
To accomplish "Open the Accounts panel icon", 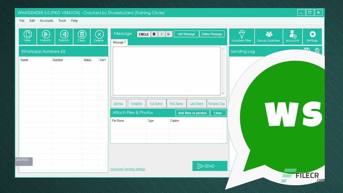I will (x=293, y=36).
